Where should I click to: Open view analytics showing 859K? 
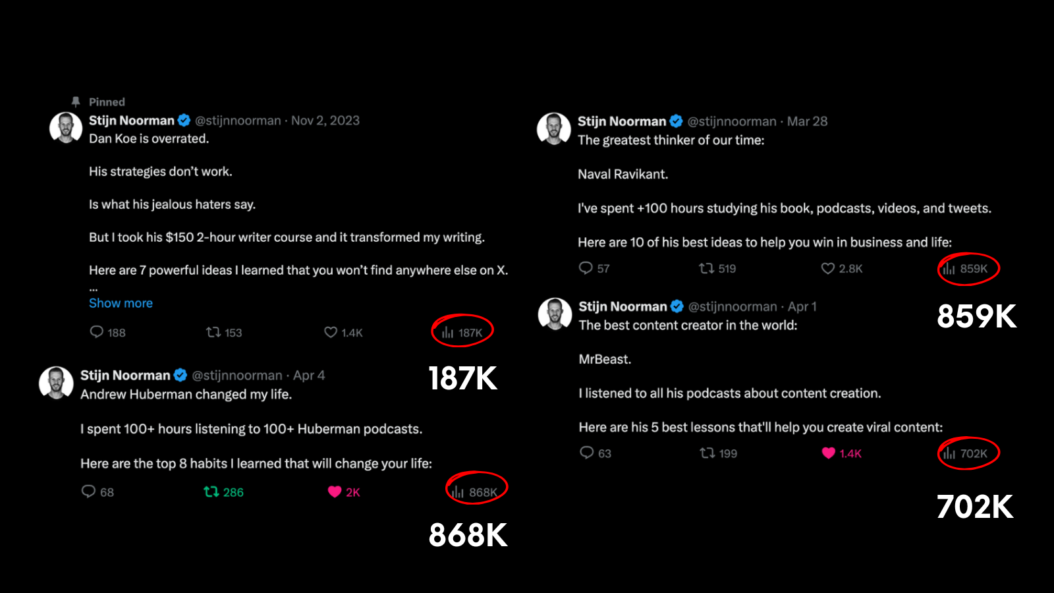pyautogui.click(x=966, y=269)
